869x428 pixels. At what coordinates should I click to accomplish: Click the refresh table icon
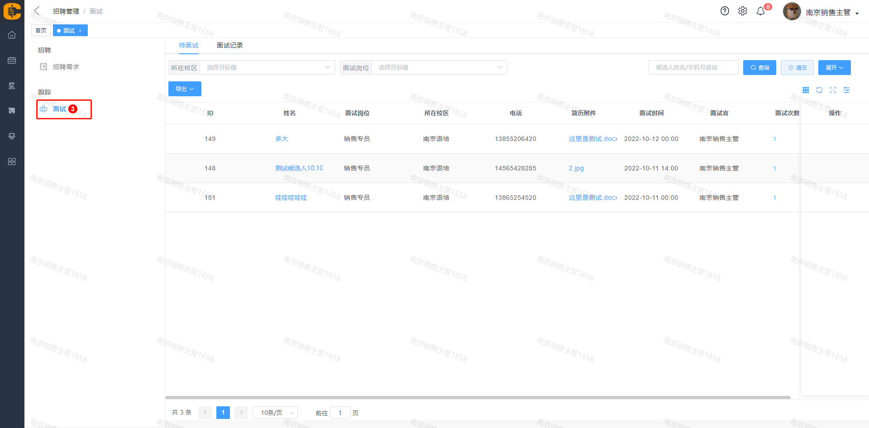(819, 90)
